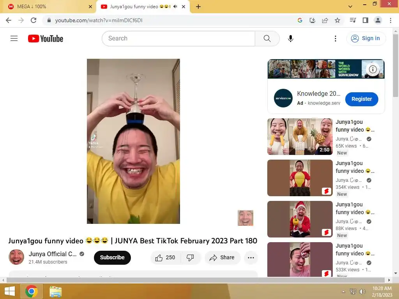
Task: Focus the YouTube Search field
Action: (178, 39)
